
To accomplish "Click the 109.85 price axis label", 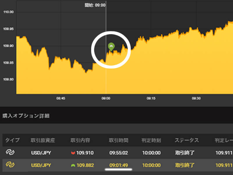I will point(8,63).
